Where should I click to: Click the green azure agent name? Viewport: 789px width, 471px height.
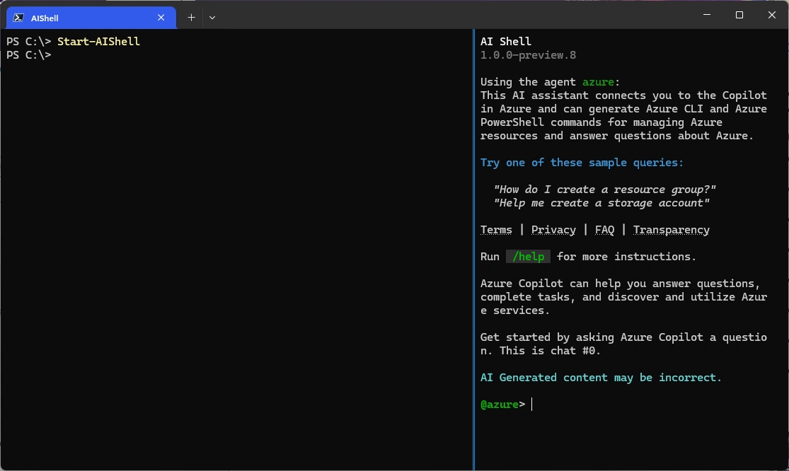coord(598,82)
